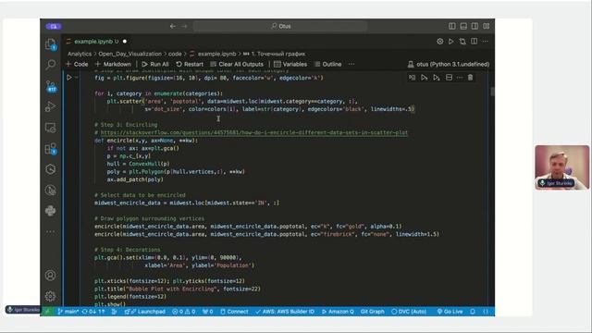The width and height of the screenshot is (592, 333).
Task: Show more notebook toolbar actions
Action: (351, 64)
